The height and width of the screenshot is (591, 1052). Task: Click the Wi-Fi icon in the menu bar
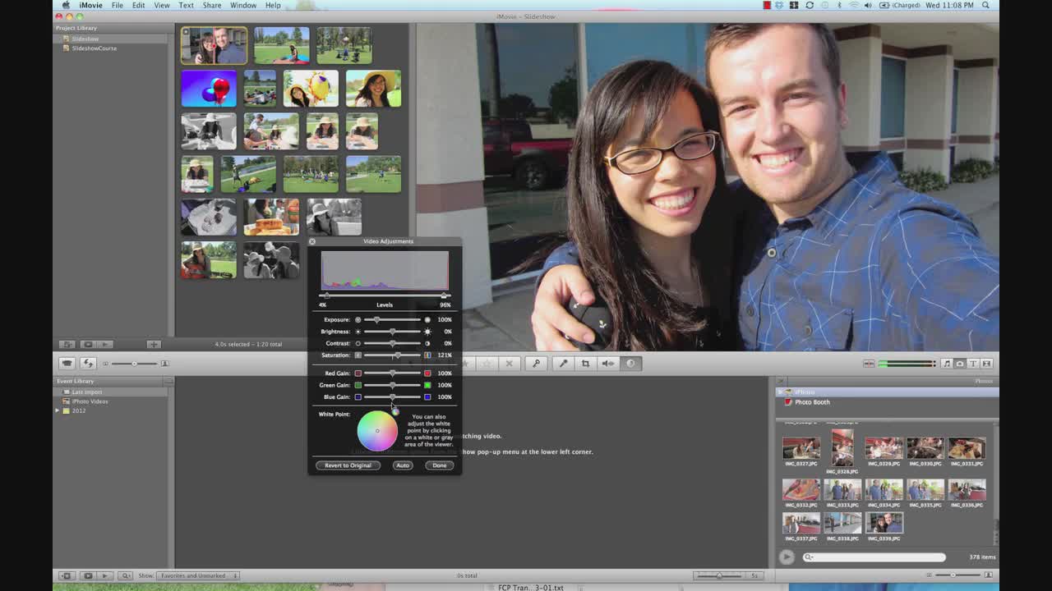tap(854, 5)
